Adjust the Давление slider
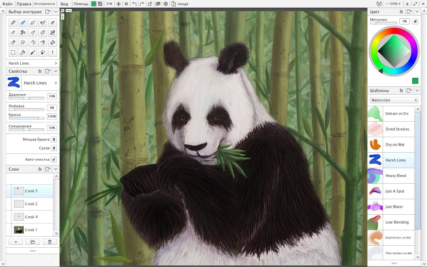Viewport: 427px width, 267px height. pyautogui.click(x=26, y=98)
